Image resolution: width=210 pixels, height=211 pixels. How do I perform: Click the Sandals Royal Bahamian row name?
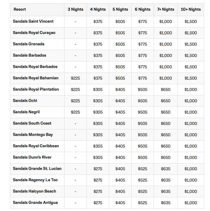(x=36, y=78)
